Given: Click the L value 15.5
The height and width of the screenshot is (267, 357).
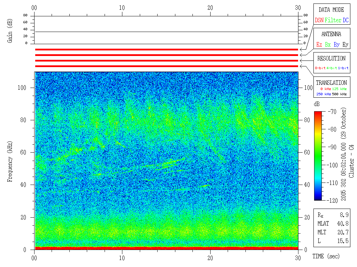Looking at the screenshot, I should (343, 241).
